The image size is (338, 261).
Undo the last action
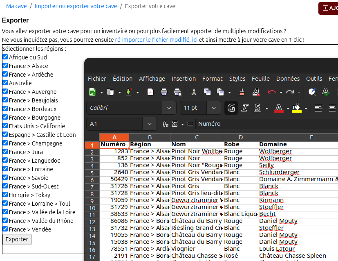point(271,92)
